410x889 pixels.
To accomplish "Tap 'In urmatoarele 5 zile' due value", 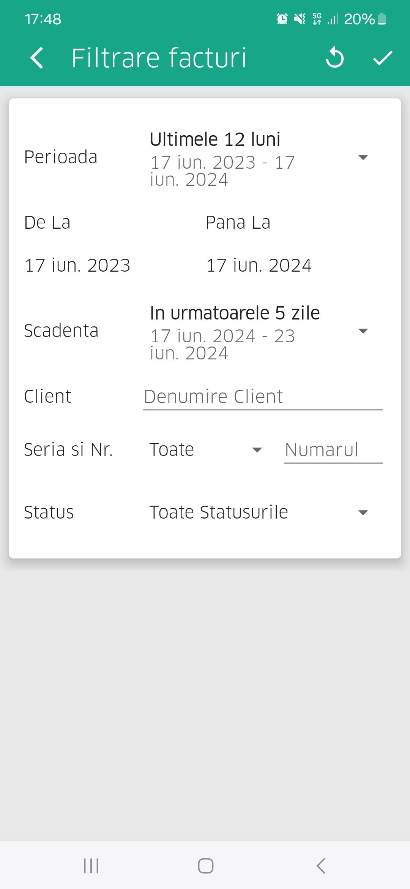I will tap(235, 313).
